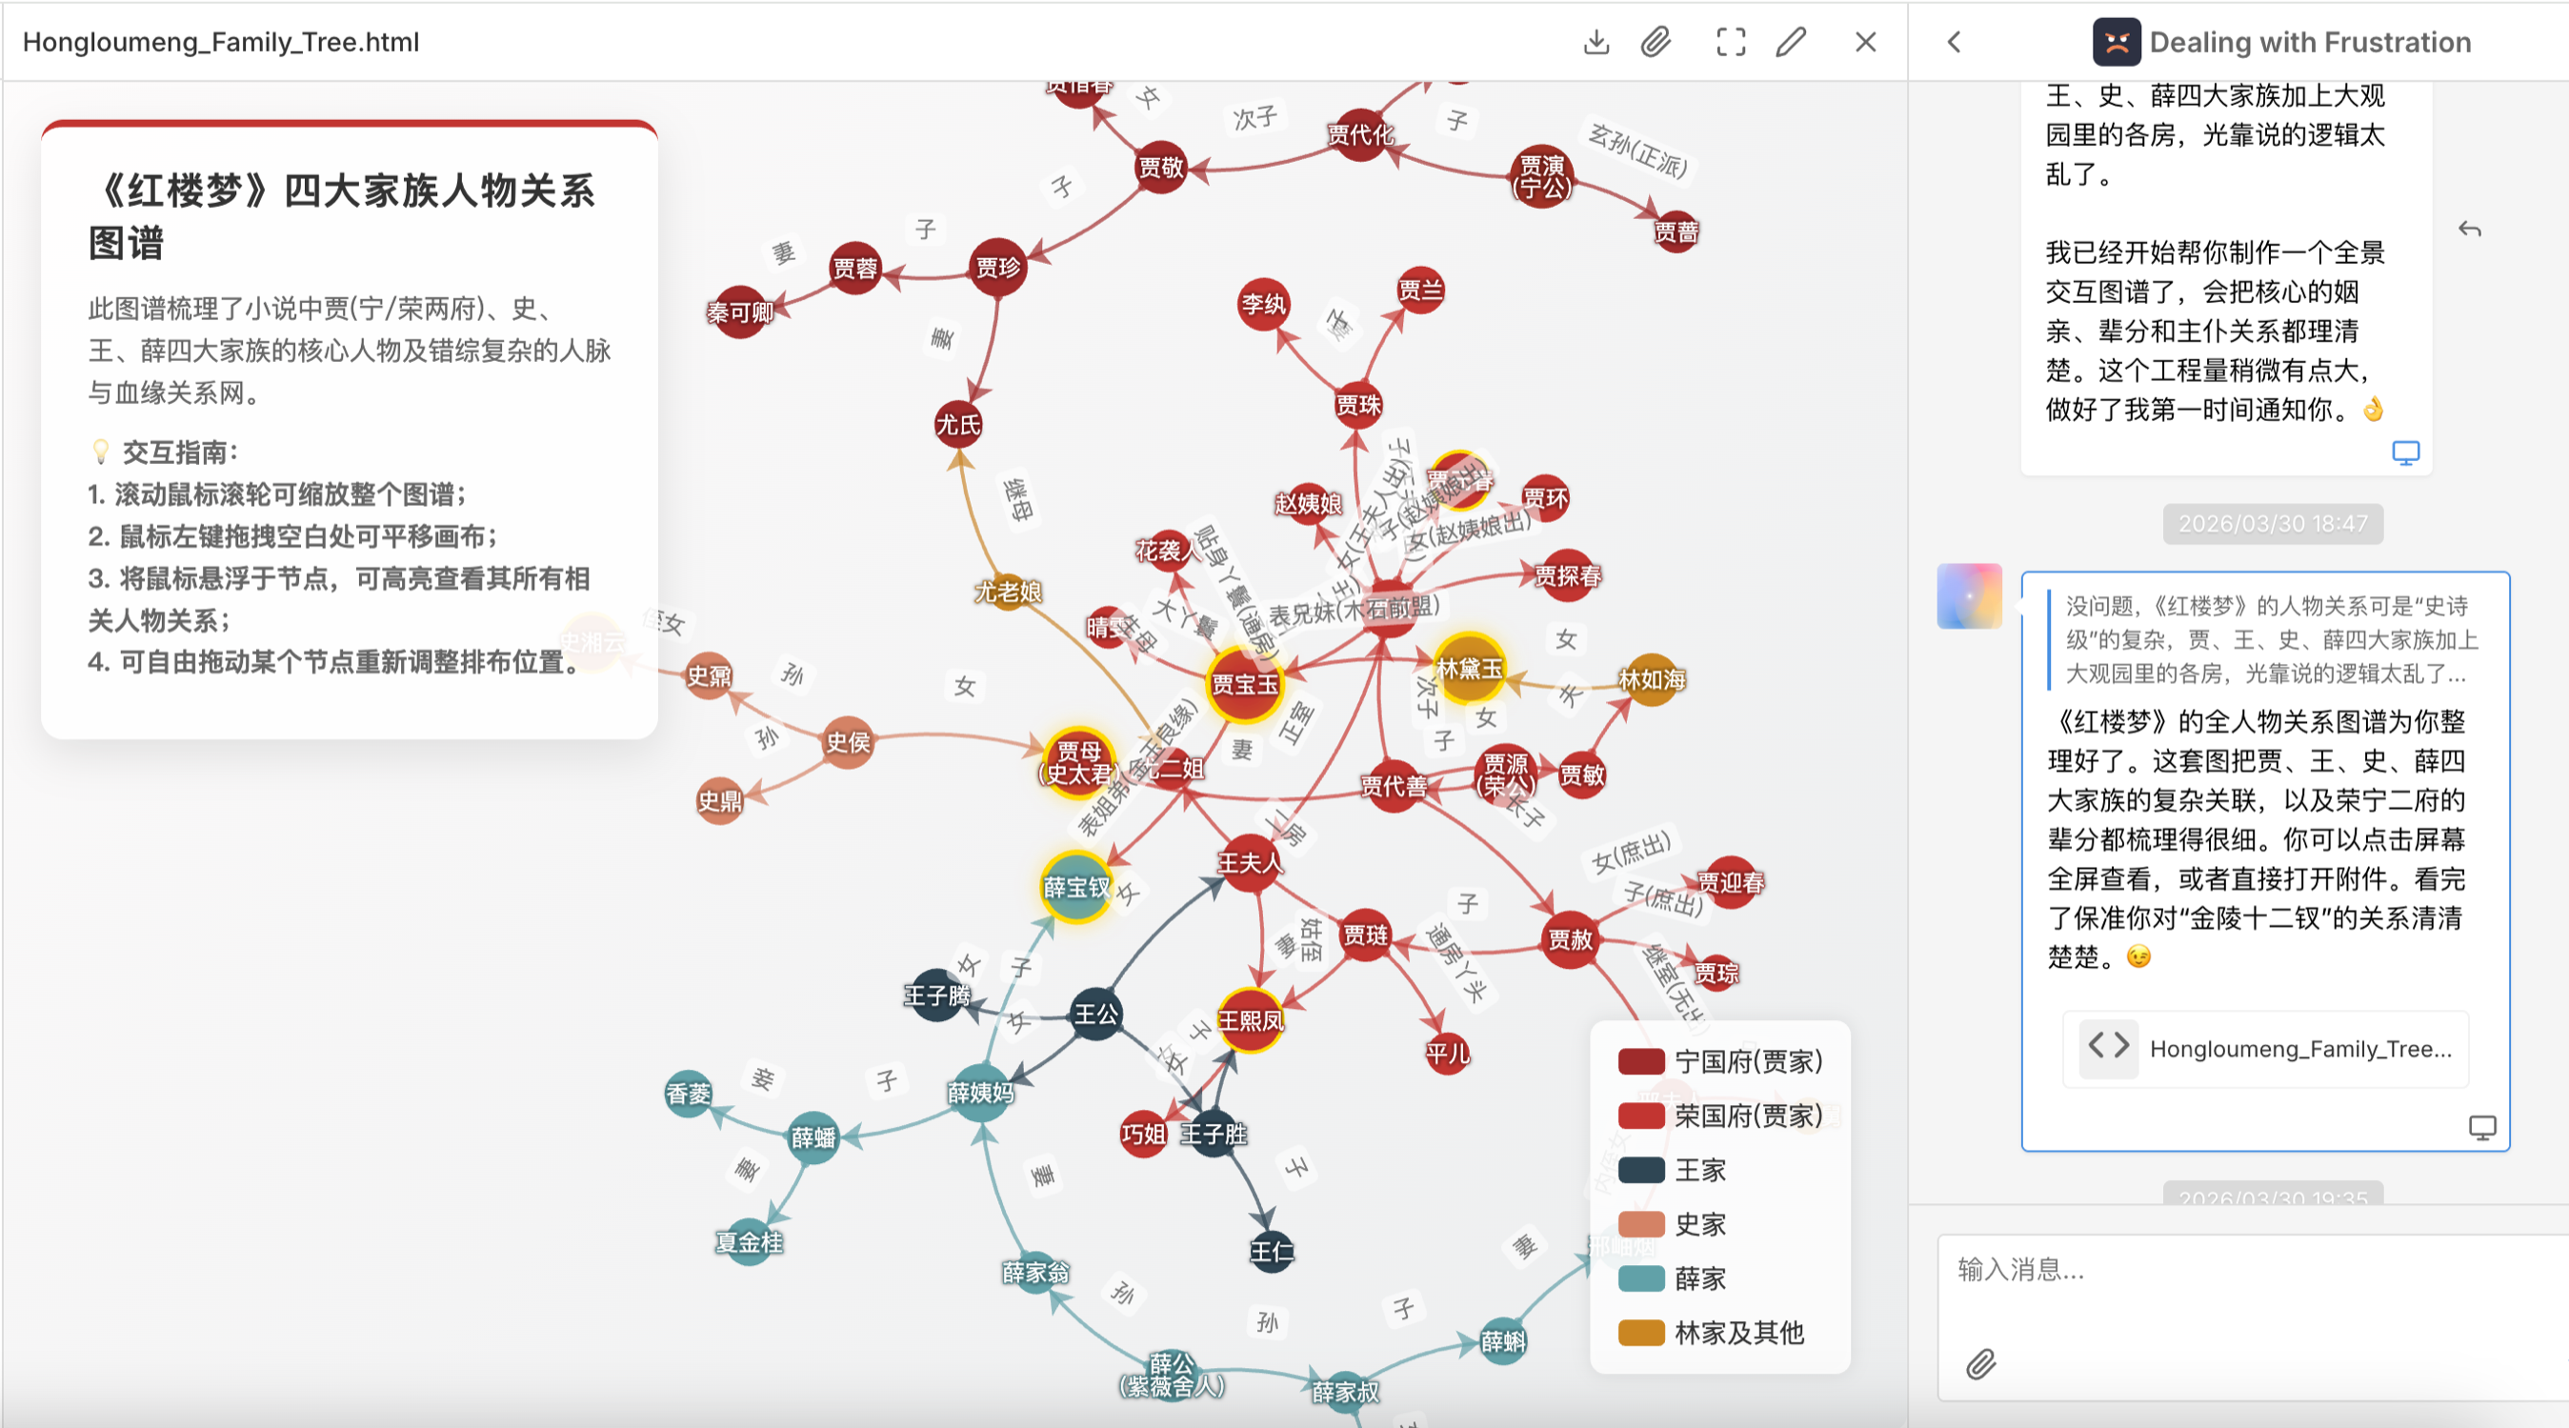This screenshot has height=1428, width=2569.
Task: Click the download file icon
Action: (1596, 42)
